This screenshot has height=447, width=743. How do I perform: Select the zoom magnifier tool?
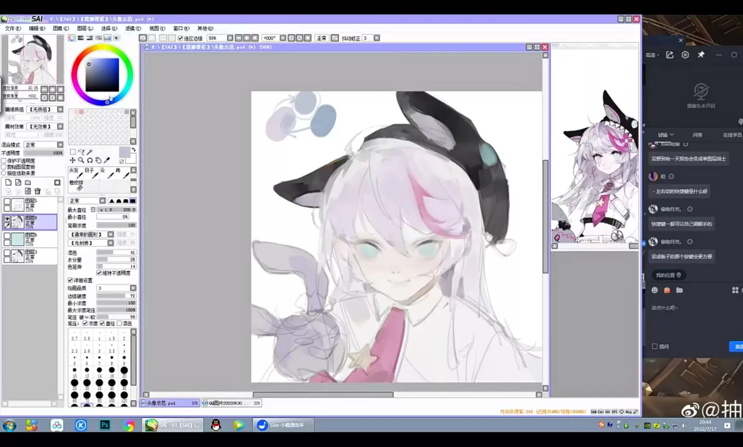(x=81, y=160)
